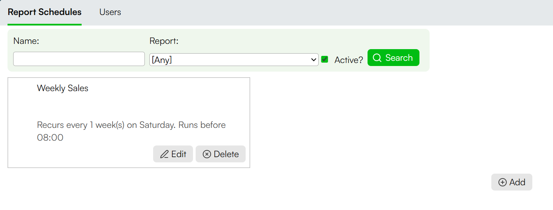Focus the Name text input field

tap(79, 59)
